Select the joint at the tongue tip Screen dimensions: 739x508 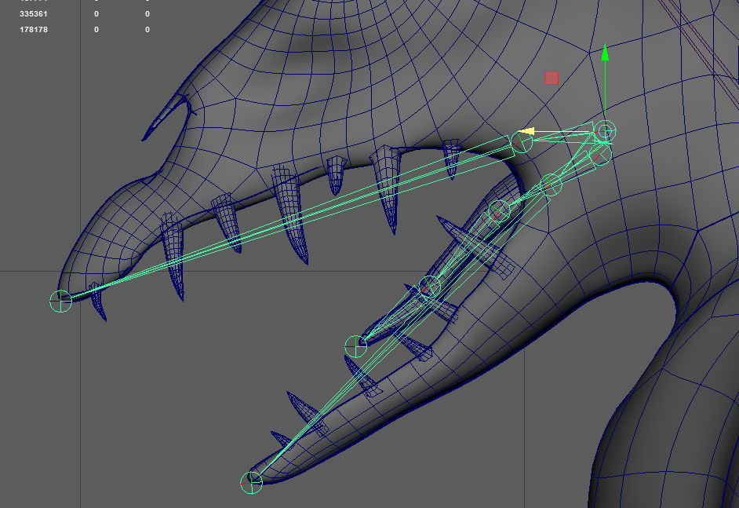point(355,345)
